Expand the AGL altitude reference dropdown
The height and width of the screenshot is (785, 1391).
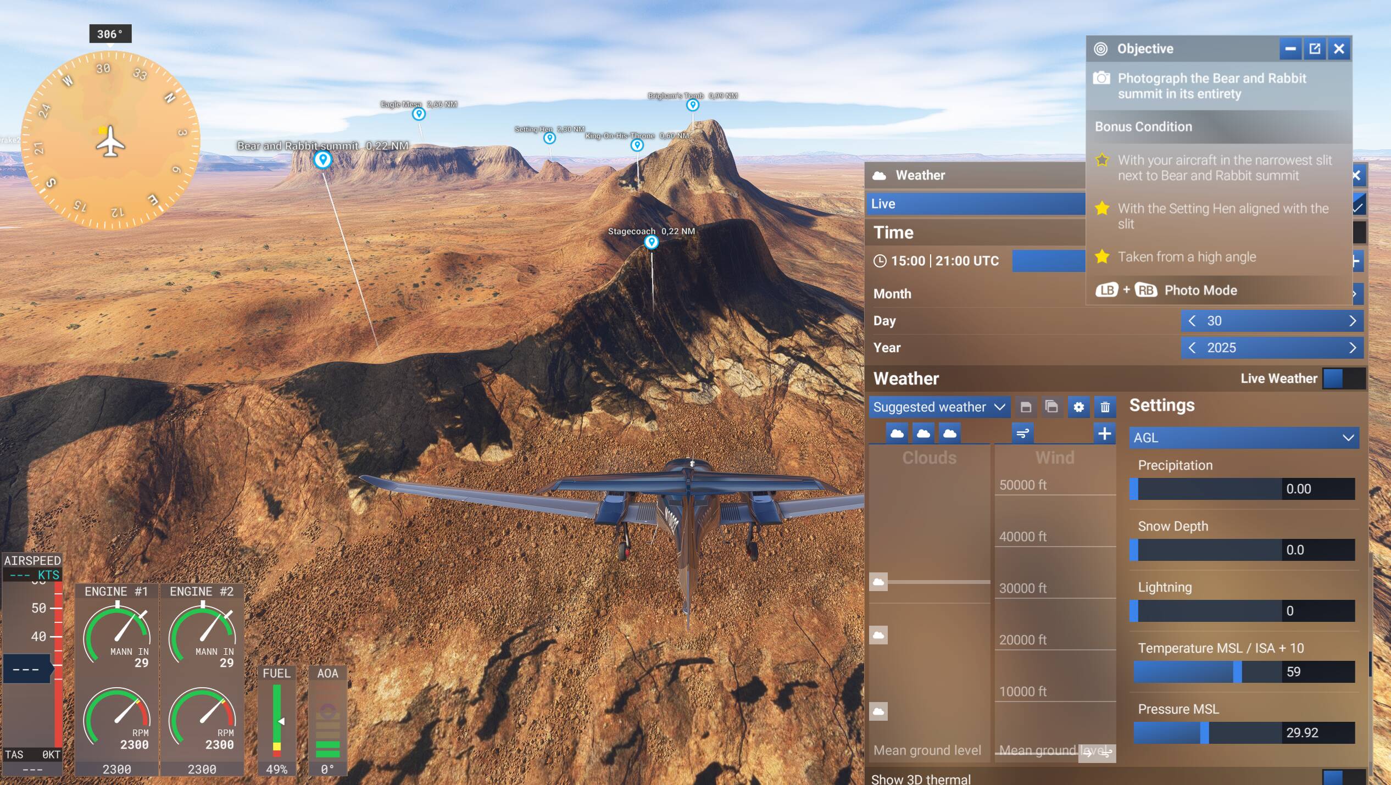coord(1244,438)
